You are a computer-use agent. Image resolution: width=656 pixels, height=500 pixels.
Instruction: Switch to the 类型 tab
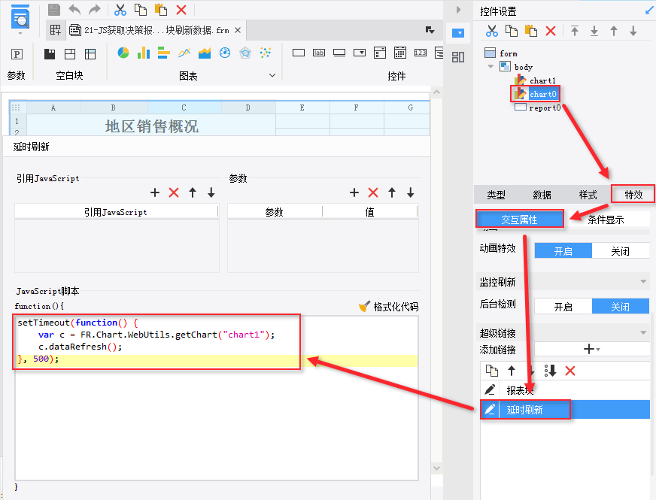tap(497, 195)
